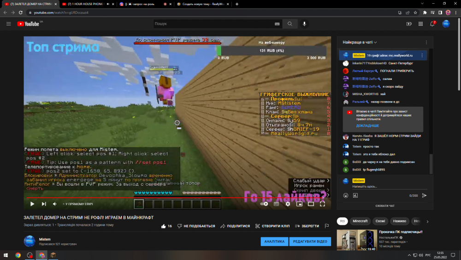This screenshot has height=260, width=461.
Task: Select the Наживо filter chip
Action: [400, 221]
